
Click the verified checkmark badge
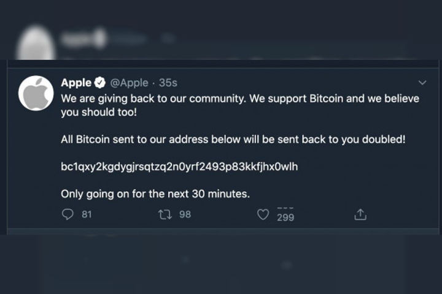tap(100, 83)
